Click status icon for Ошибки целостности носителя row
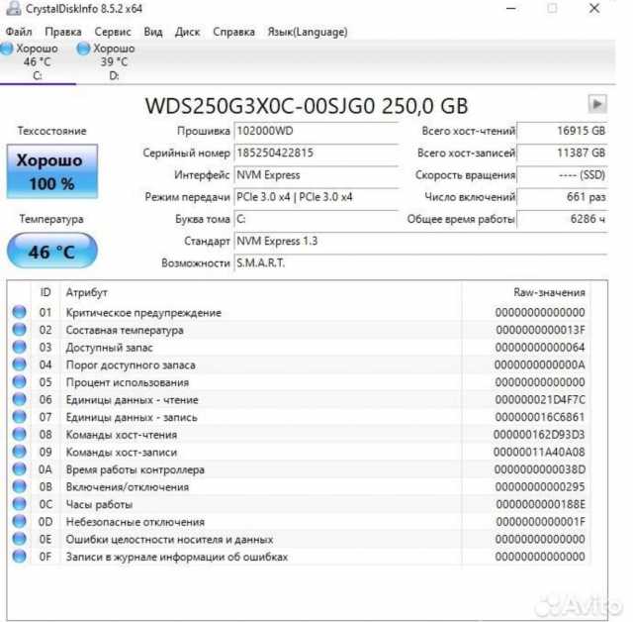633x622 pixels. [19, 539]
